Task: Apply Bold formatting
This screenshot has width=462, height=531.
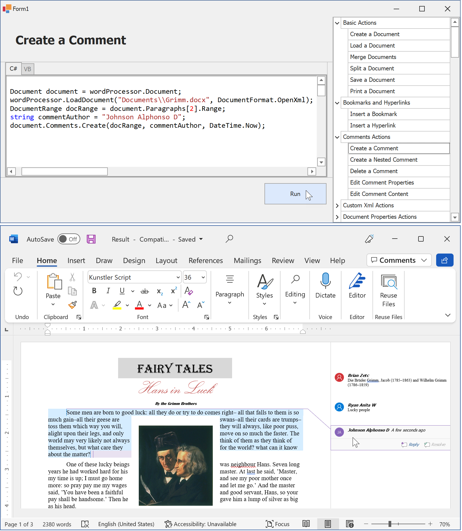Action: [x=94, y=291]
